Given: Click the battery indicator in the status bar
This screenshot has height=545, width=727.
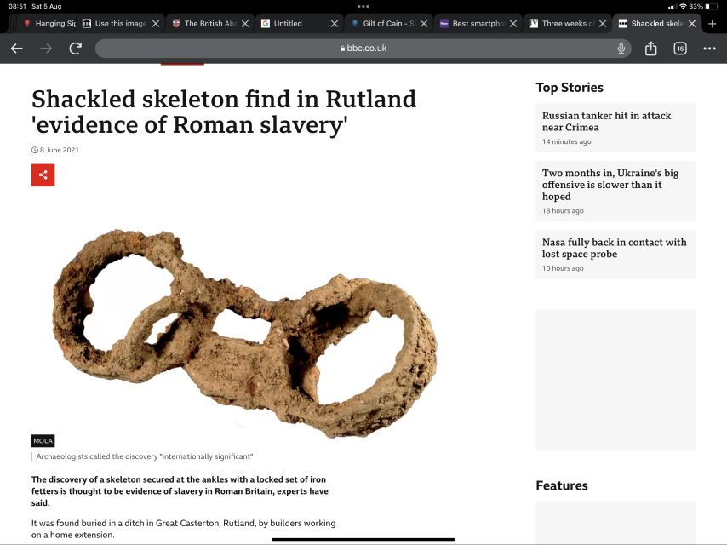Looking at the screenshot, I should coord(710,5).
